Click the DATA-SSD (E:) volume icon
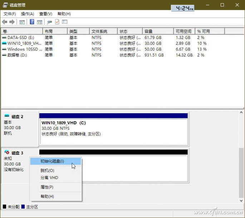Screen dimensions: 245x218 (x=4, y=38)
